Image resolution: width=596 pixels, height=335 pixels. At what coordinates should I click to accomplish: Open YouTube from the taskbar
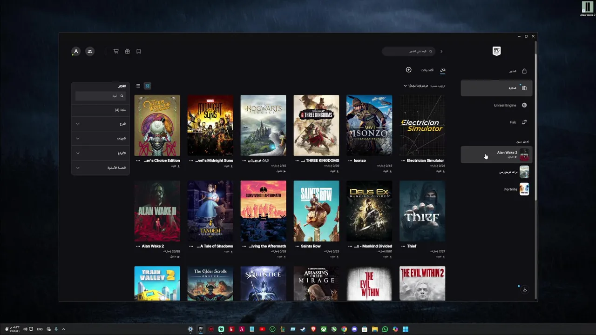(x=262, y=329)
